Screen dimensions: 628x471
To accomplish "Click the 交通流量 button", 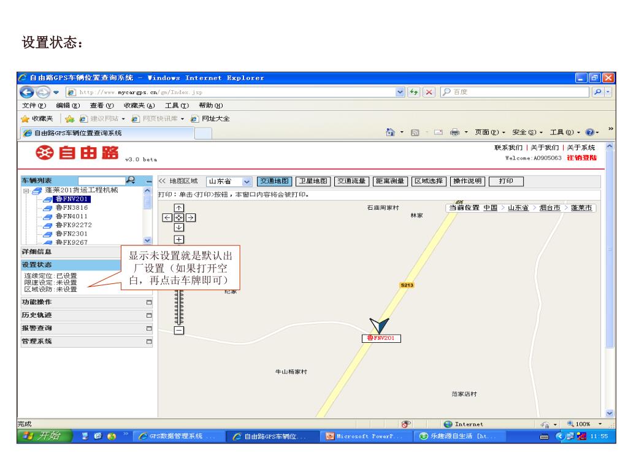I will (x=351, y=182).
